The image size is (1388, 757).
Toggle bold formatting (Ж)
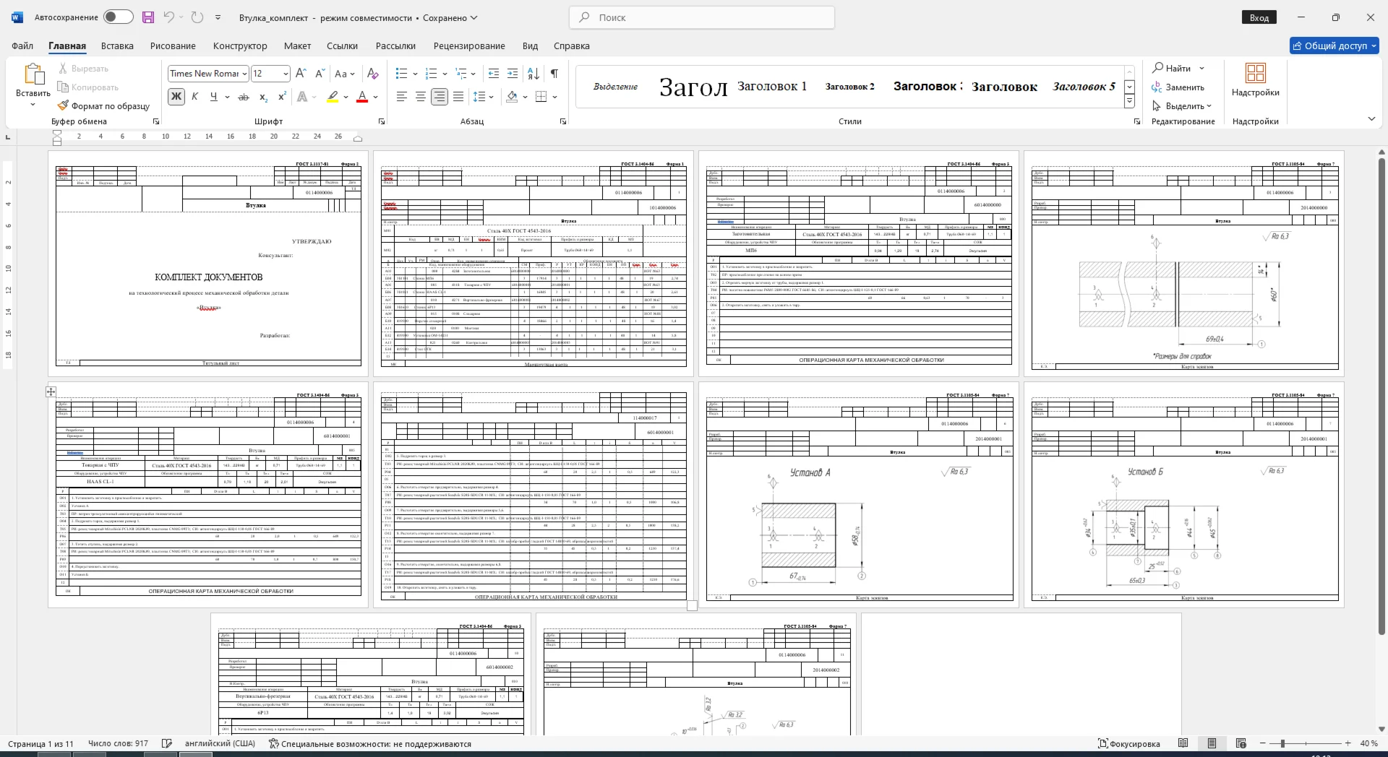click(x=176, y=97)
